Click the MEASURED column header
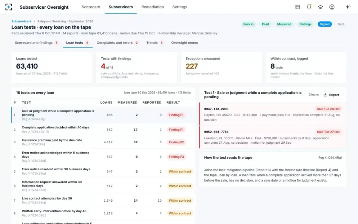 click(x=127, y=102)
